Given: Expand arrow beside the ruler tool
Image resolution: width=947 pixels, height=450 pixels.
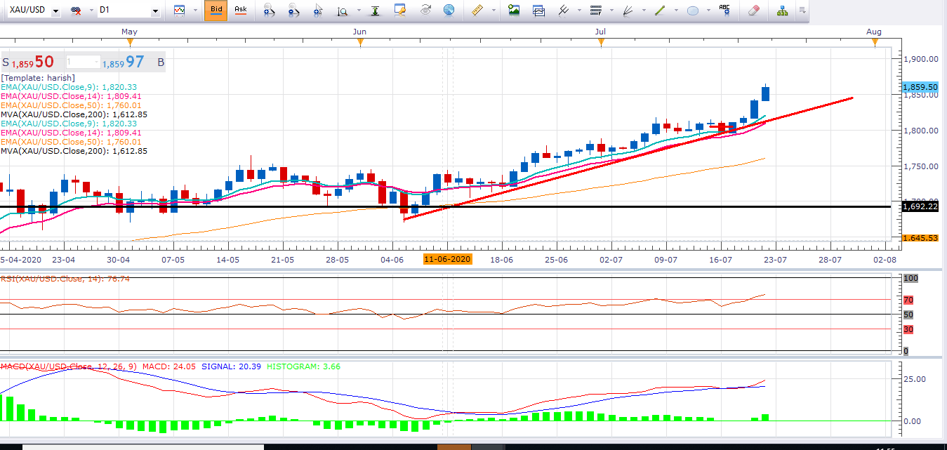Looking at the screenshot, I should tap(494, 11).
